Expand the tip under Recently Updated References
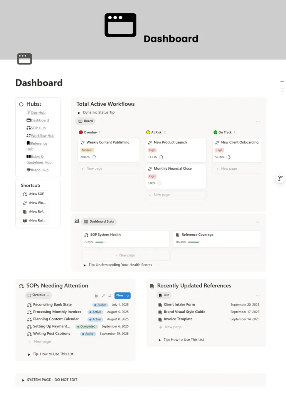The image size is (286, 395). 160,340
